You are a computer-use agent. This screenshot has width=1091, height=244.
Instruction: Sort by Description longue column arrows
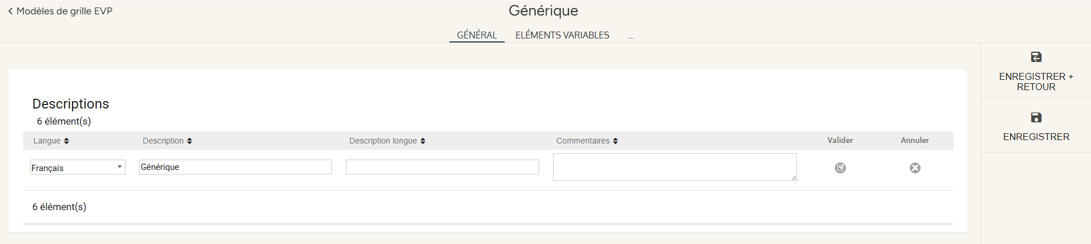pos(423,141)
